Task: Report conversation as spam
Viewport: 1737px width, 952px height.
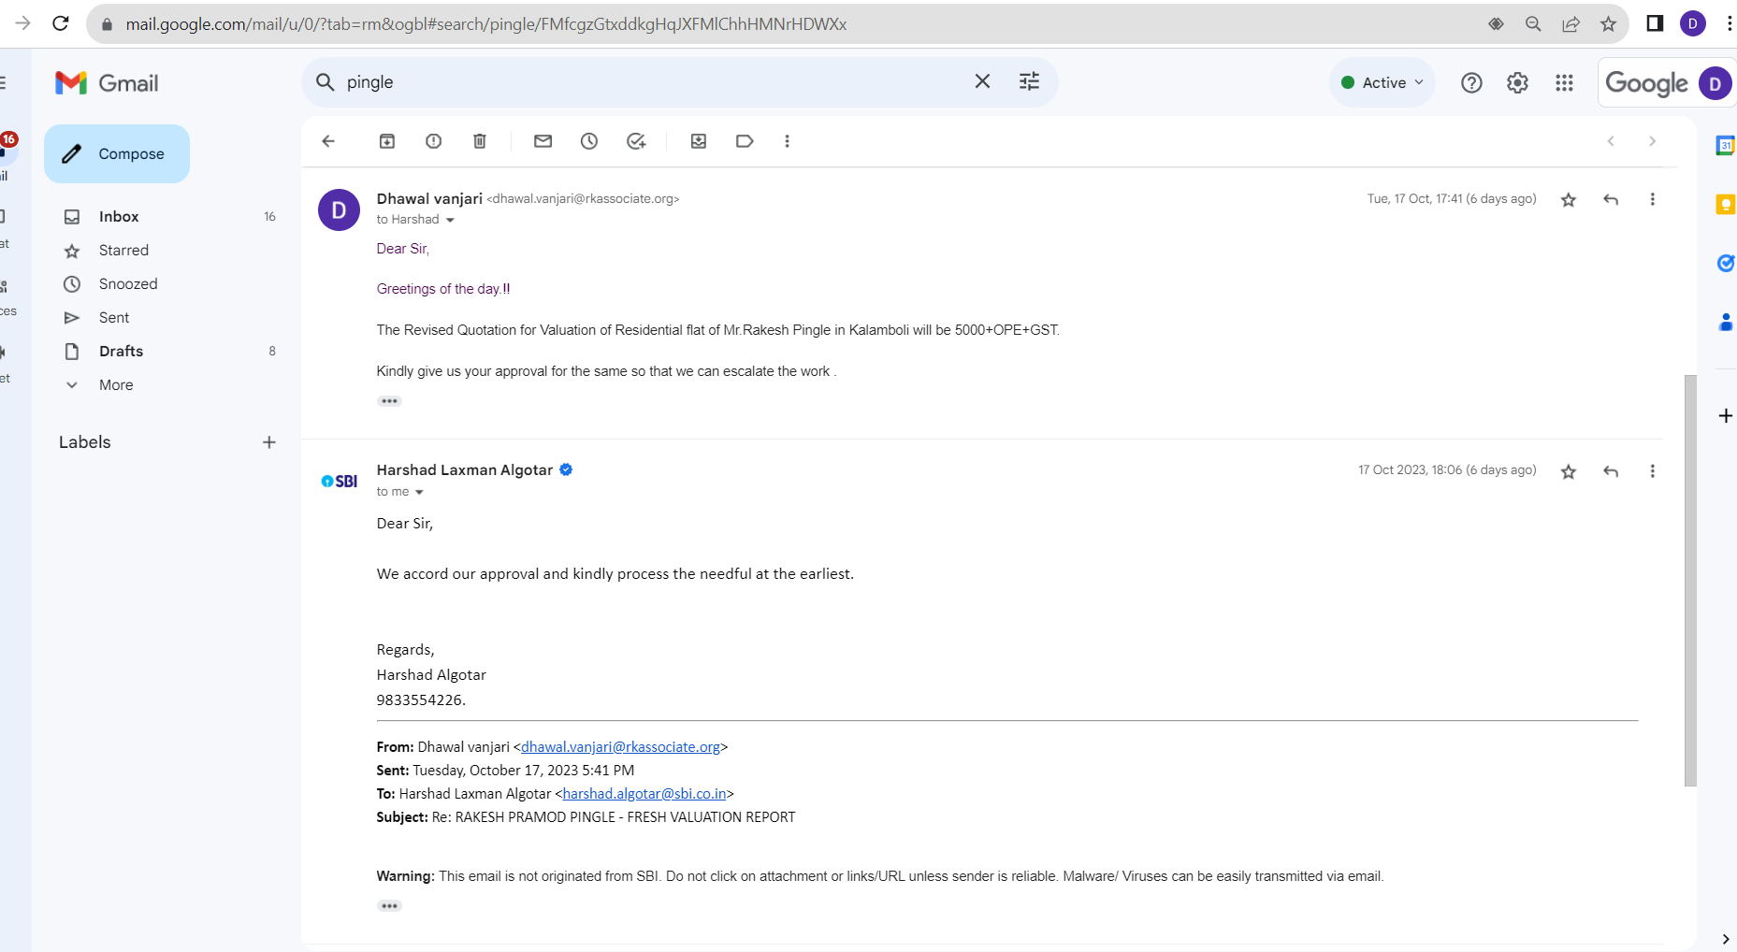Action: pos(433,141)
